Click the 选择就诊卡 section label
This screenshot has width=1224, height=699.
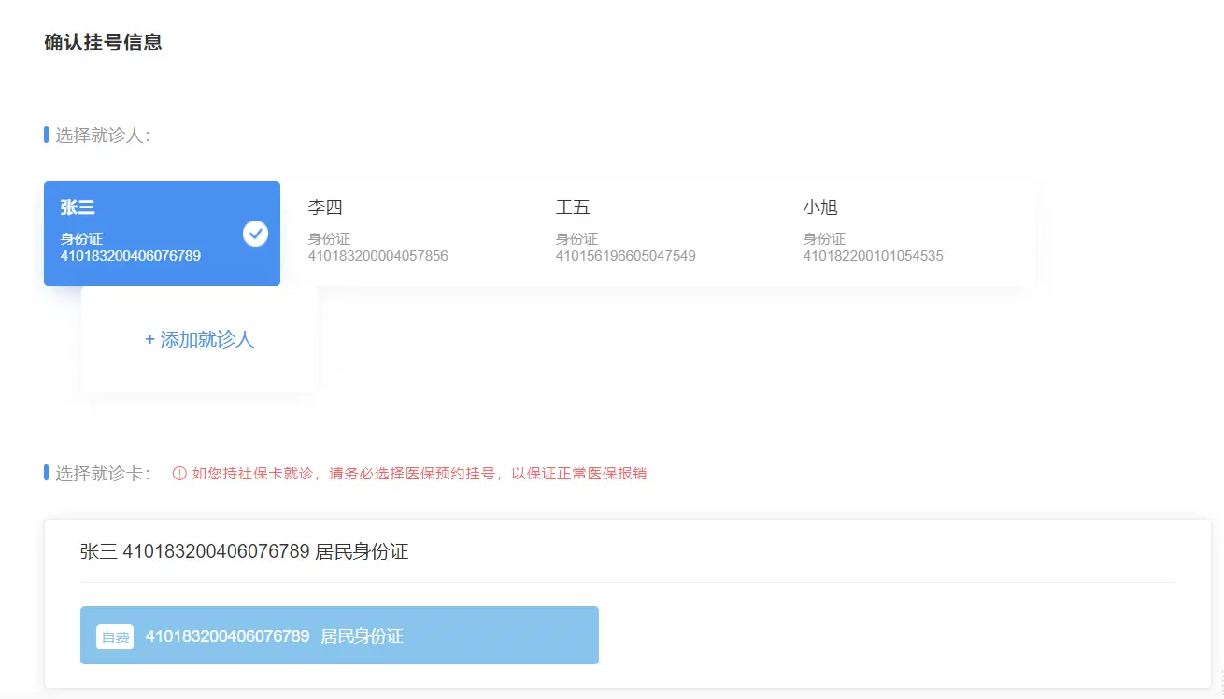pos(102,474)
